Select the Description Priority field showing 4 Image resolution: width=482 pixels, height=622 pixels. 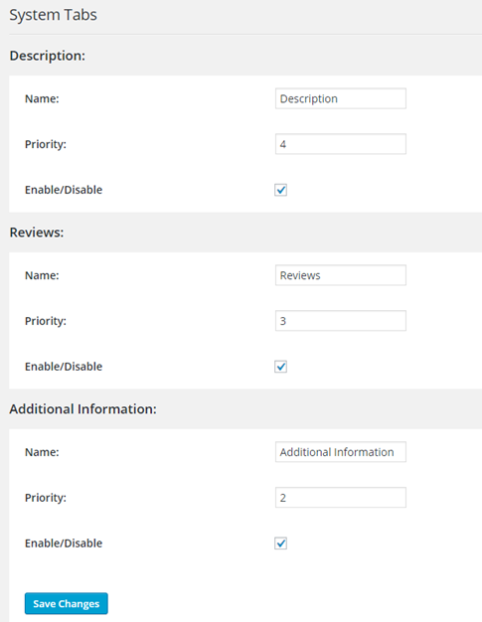tap(341, 144)
